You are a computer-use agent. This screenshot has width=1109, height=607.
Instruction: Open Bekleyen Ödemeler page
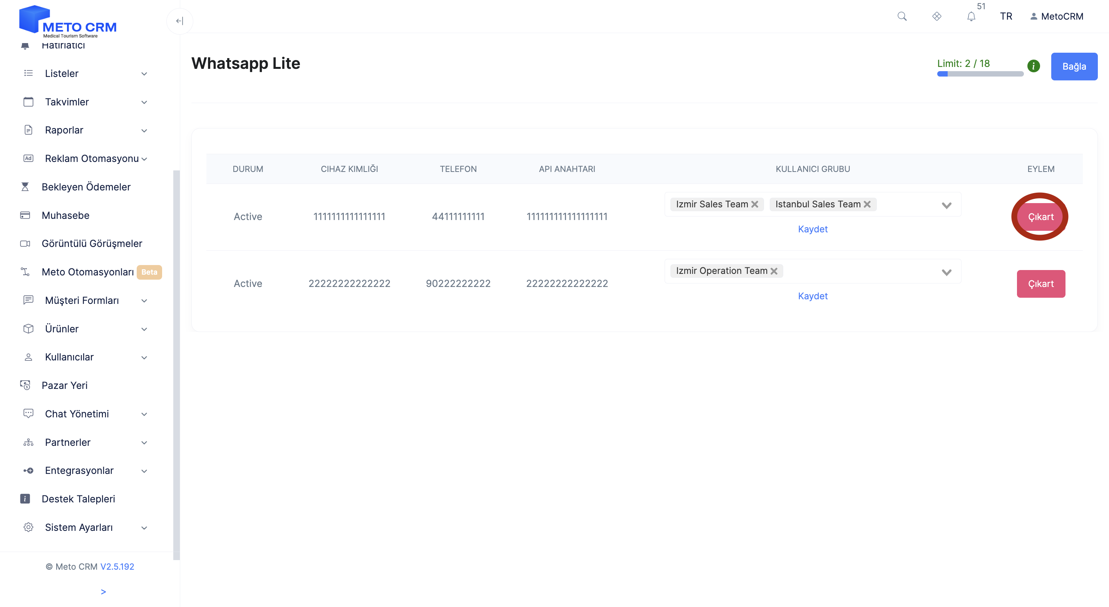(85, 187)
